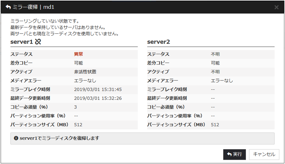The width and height of the screenshot is (285, 164).
Task: Click the info icon in the message bar
Action: pos(16,138)
